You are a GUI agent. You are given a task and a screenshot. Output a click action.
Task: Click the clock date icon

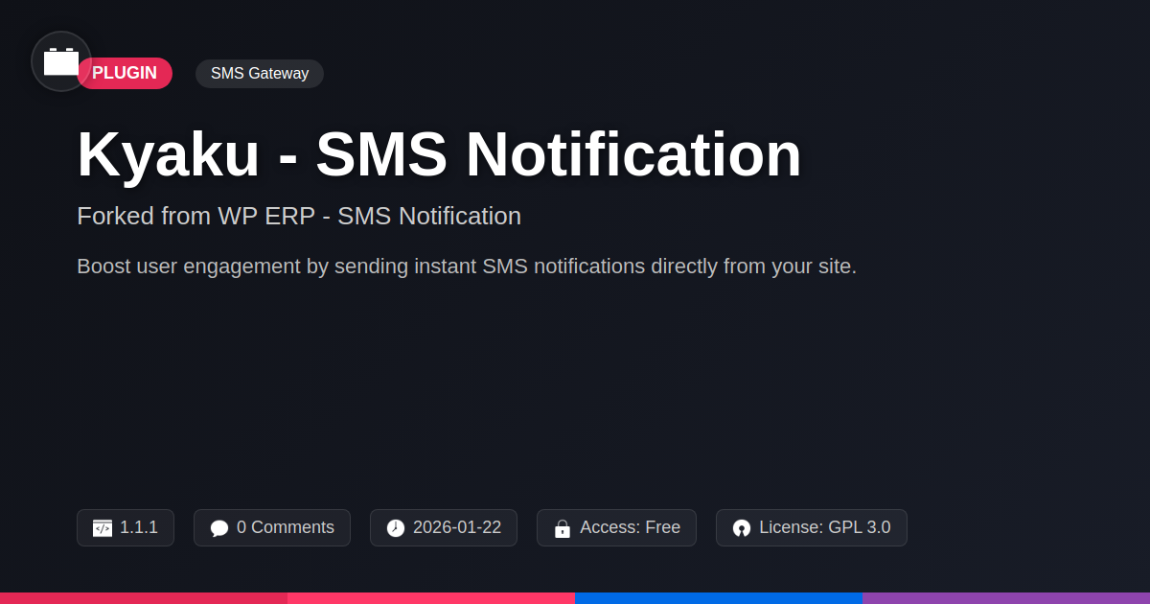pyautogui.click(x=396, y=528)
